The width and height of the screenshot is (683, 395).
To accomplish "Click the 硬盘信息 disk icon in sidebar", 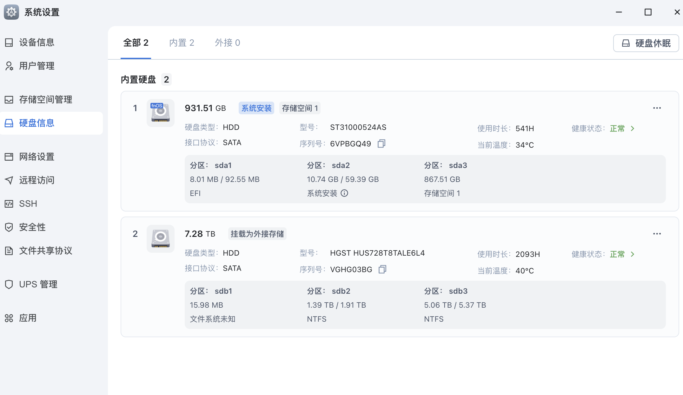I will pyautogui.click(x=9, y=123).
